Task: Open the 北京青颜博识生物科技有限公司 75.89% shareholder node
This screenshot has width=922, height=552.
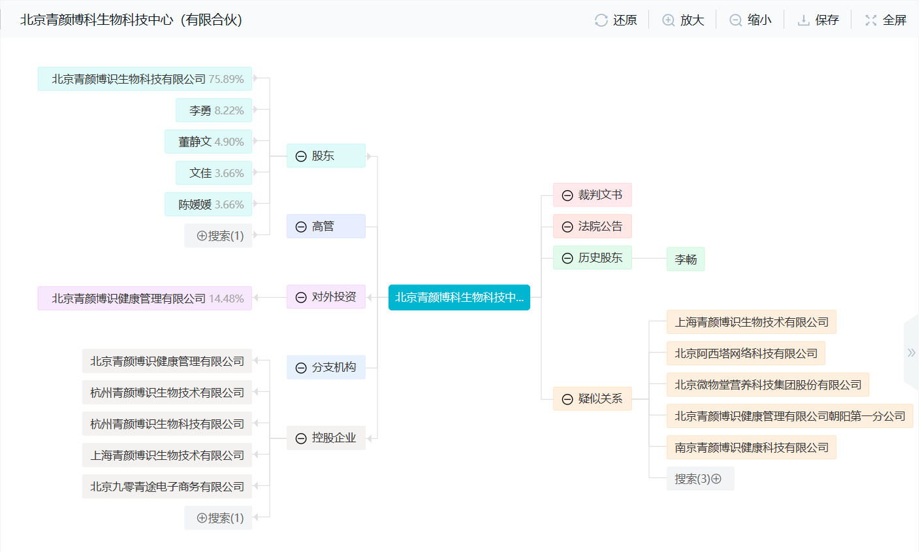Action: (145, 79)
